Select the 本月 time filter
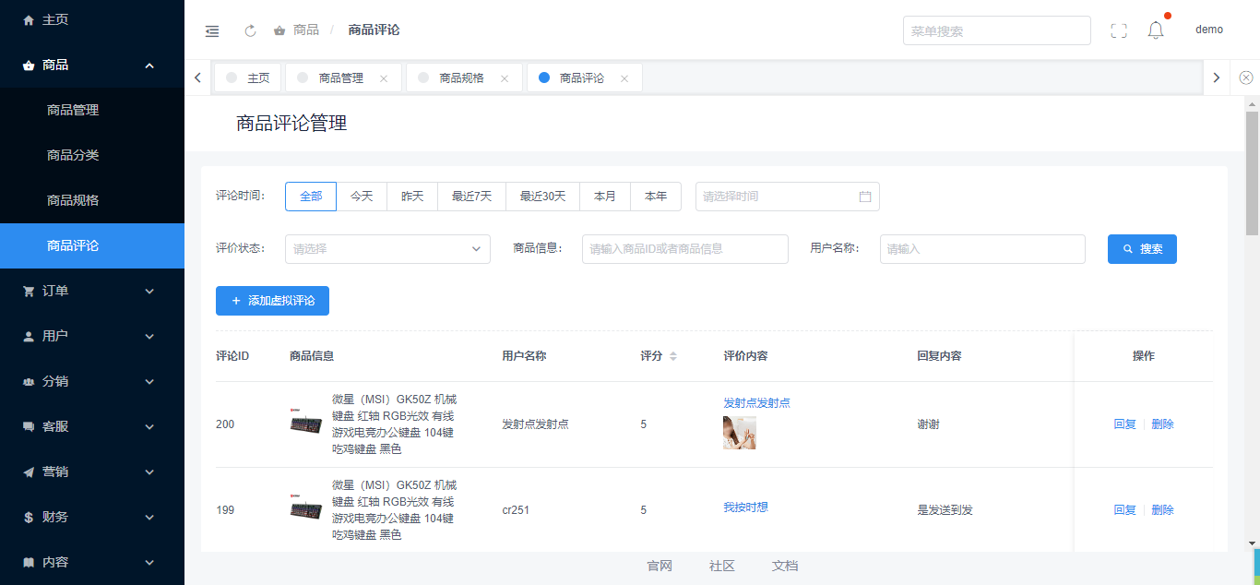 pyautogui.click(x=605, y=197)
